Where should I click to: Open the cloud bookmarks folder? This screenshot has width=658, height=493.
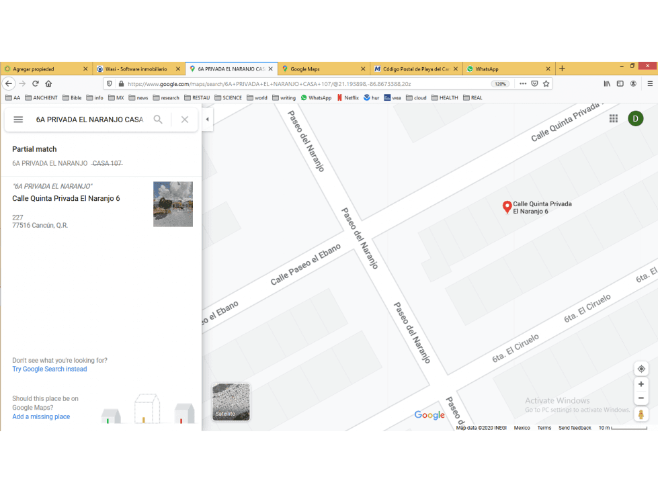tap(416, 97)
